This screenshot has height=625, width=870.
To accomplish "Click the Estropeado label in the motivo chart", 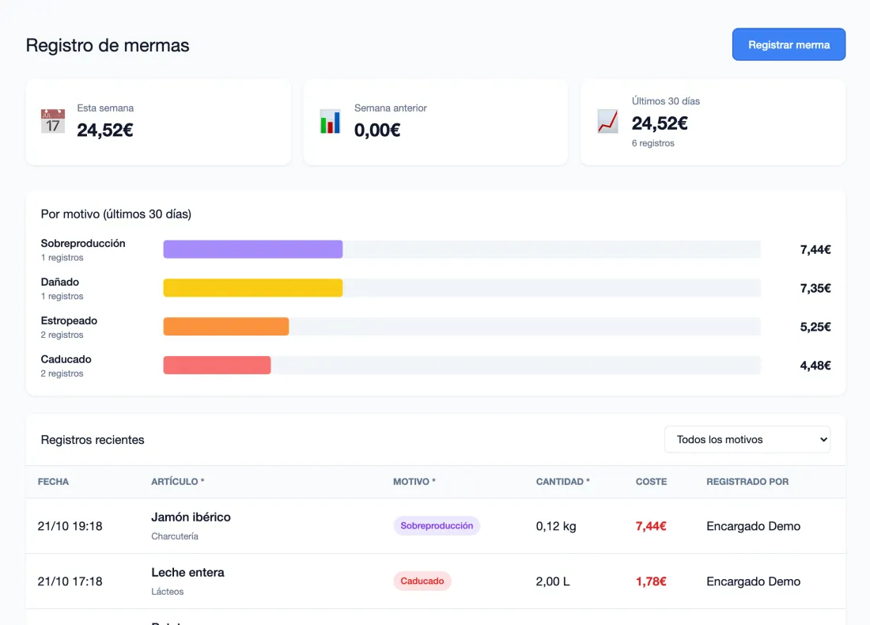I will tap(69, 321).
